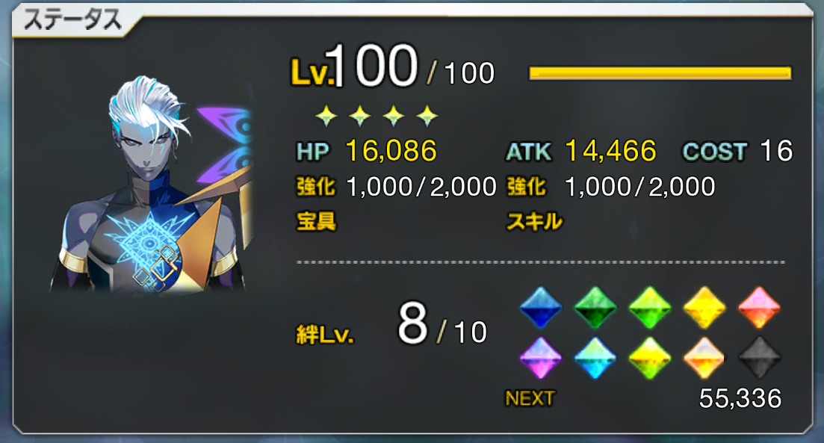
Task: Click the four-star rarity row
Action: coord(377,115)
